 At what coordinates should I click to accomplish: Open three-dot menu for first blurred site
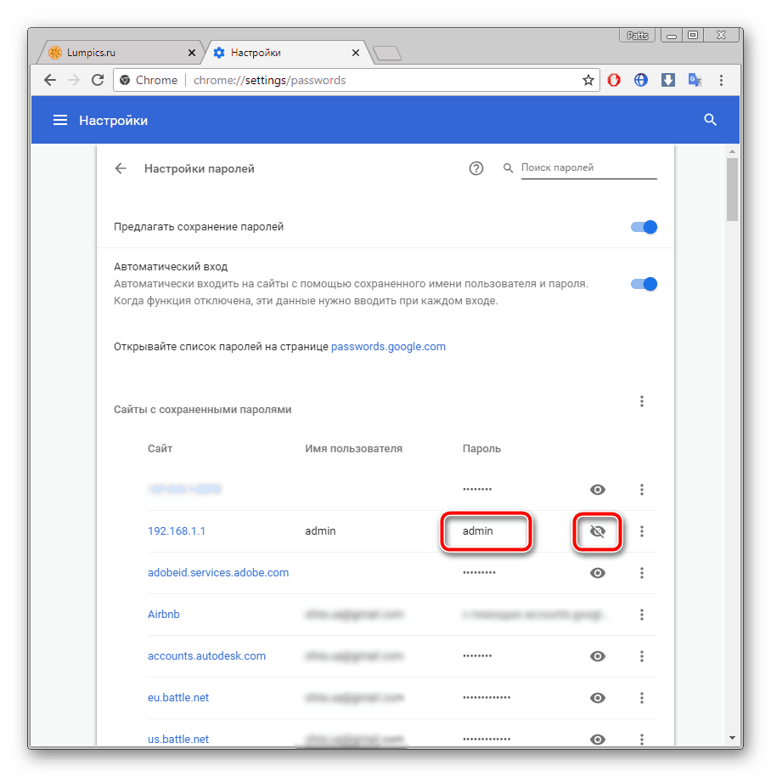coord(642,490)
